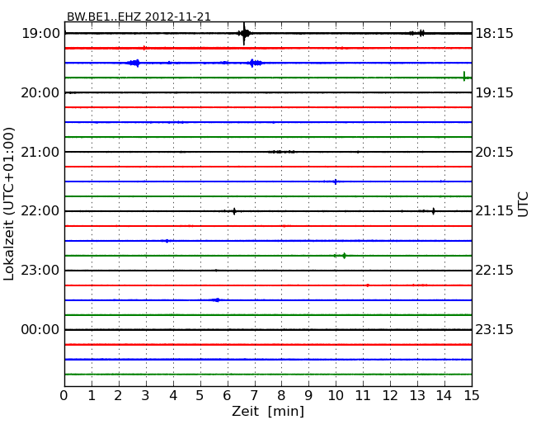Select x-axis tick label 14
Screen dimensions: 536x429
(444, 395)
